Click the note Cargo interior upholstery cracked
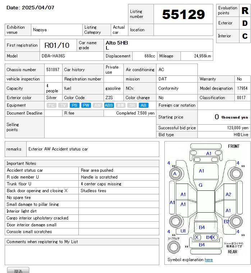This screenshot has width=251, height=273. [37, 218]
